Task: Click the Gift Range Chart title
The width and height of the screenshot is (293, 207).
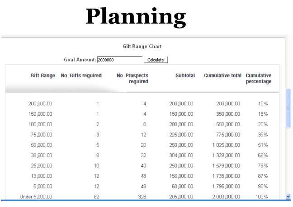Action: [142, 46]
